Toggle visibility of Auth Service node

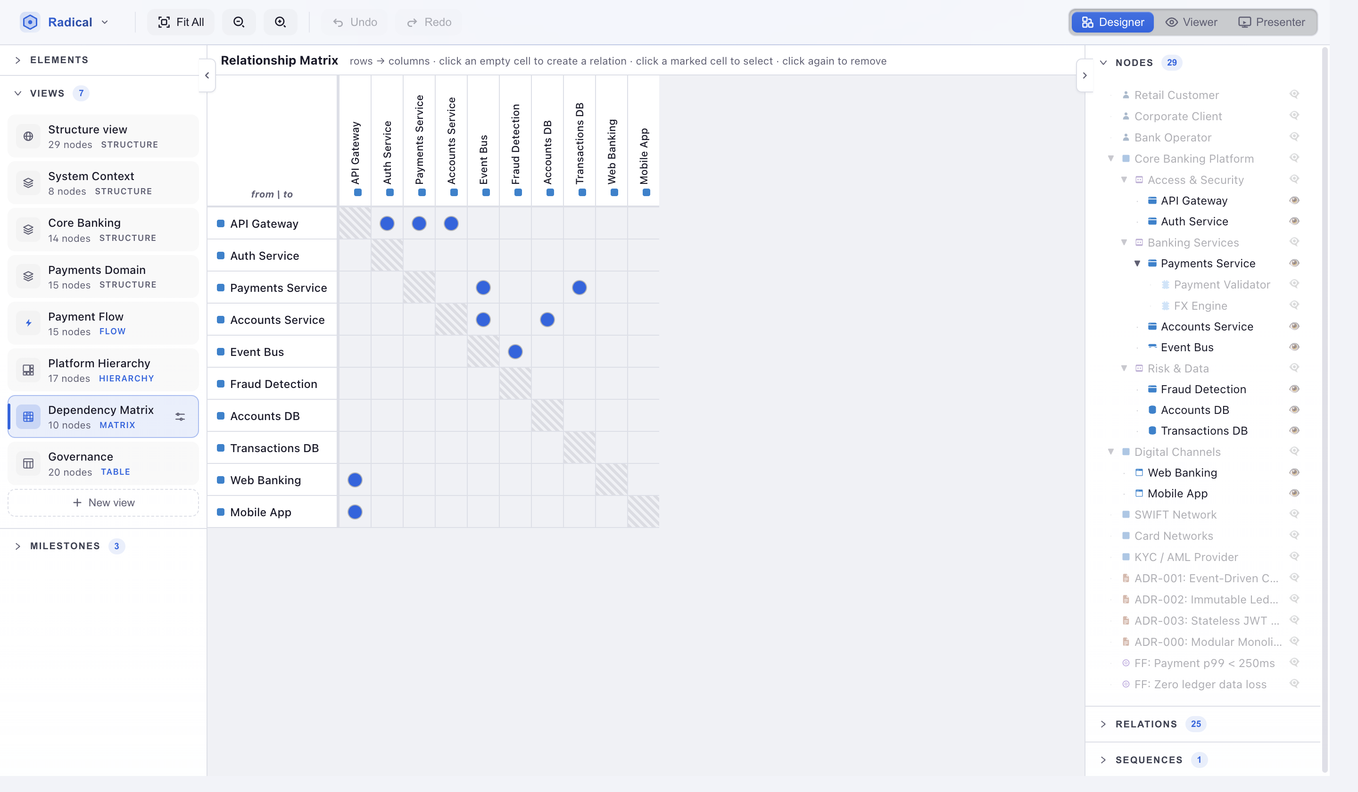point(1294,222)
